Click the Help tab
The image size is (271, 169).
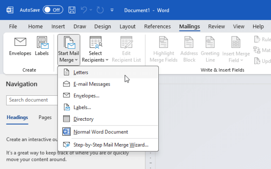coord(258,26)
